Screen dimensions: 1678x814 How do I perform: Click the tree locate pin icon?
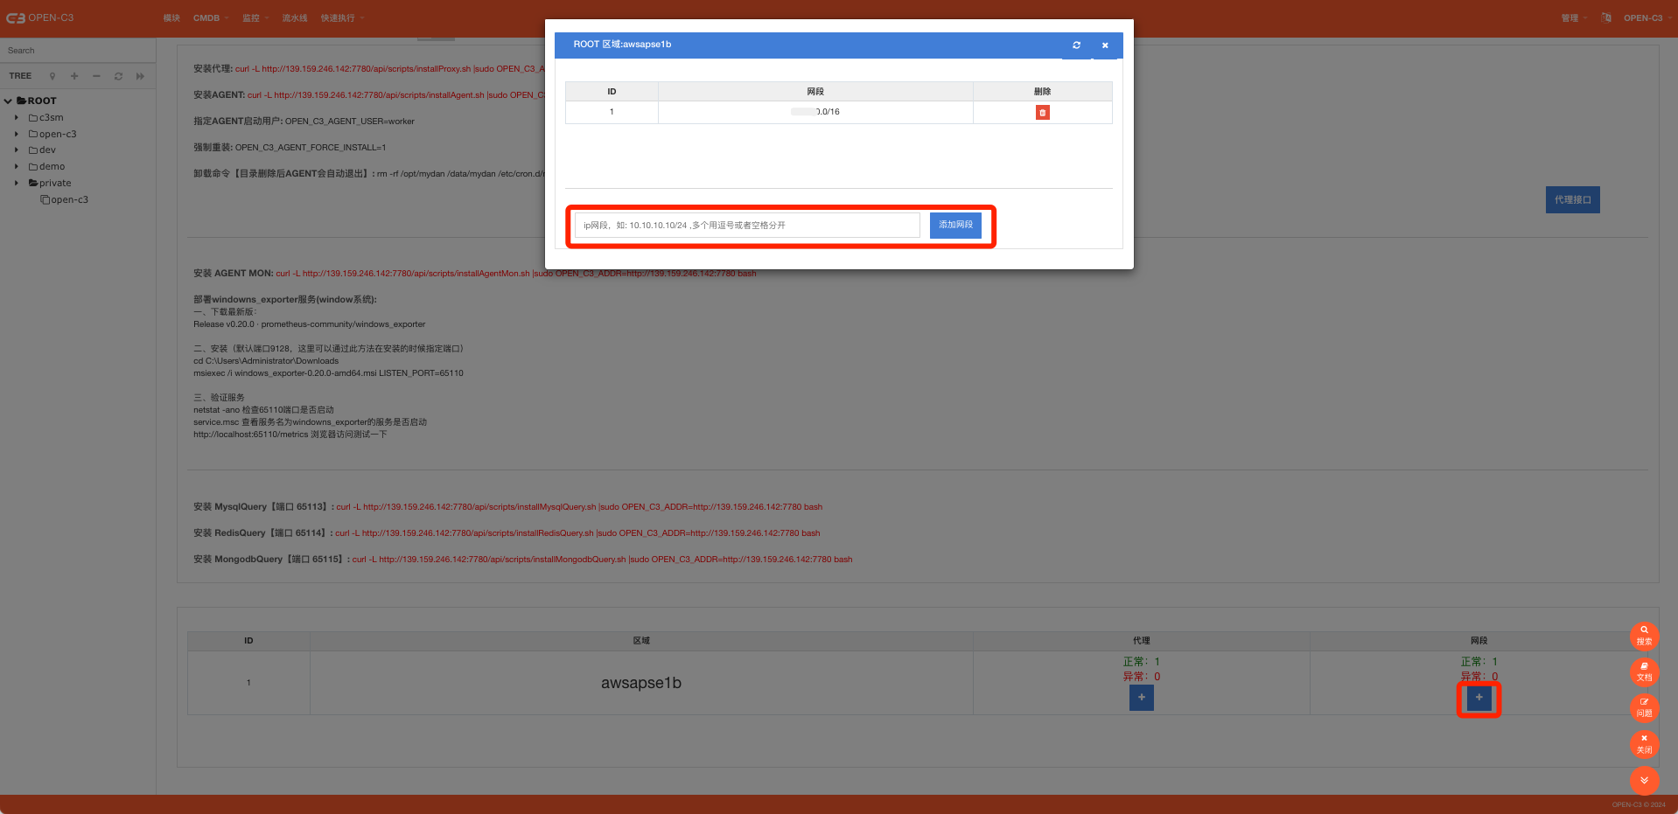[52, 76]
